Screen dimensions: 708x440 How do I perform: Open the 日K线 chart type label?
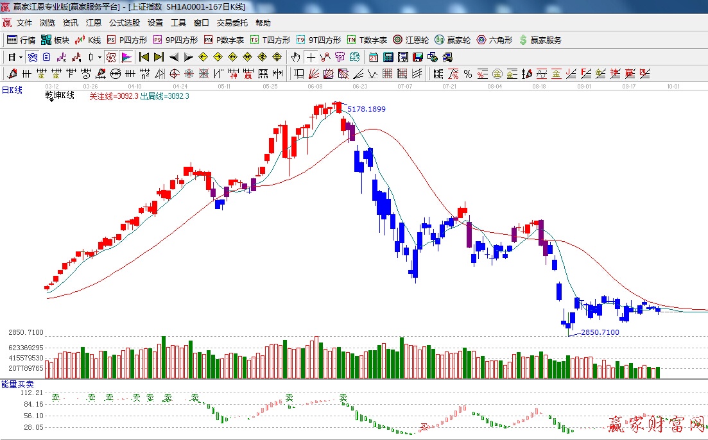(12, 90)
